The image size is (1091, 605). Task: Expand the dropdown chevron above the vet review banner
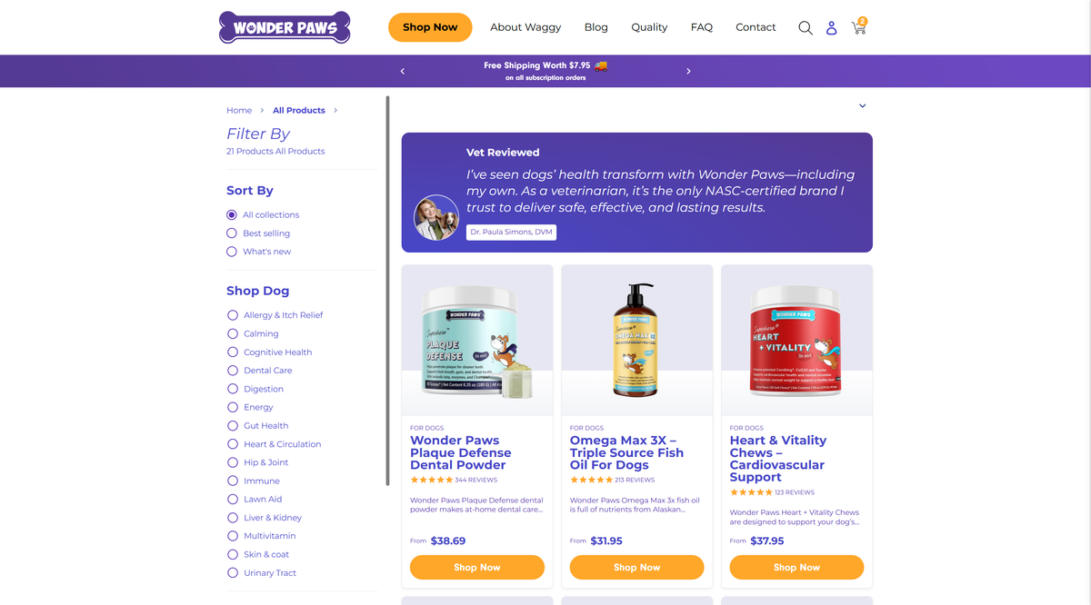click(x=862, y=106)
